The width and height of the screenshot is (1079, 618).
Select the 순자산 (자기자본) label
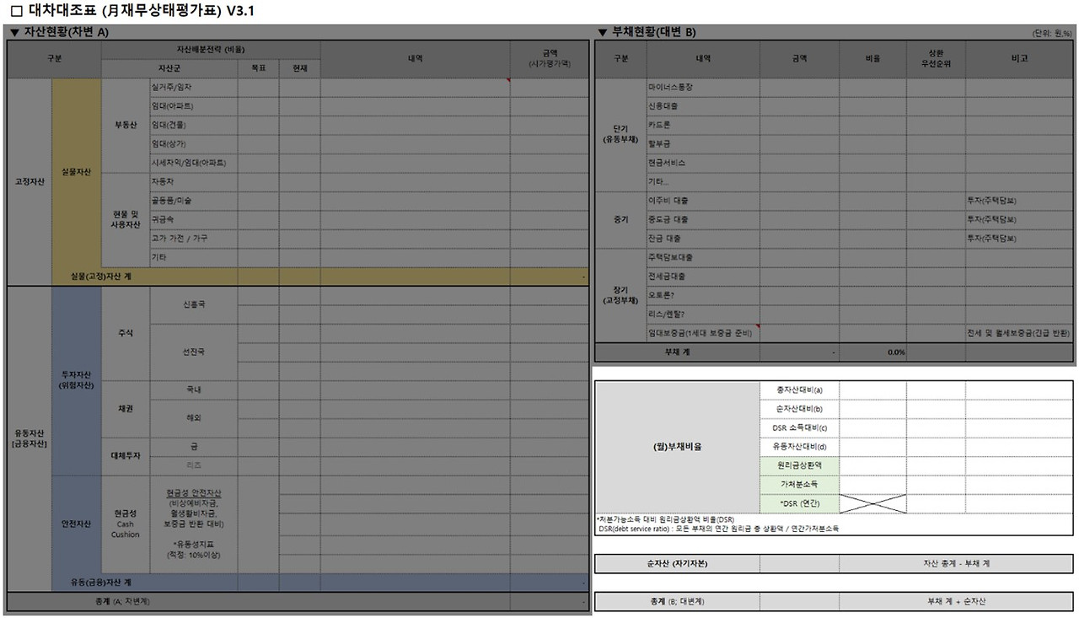[x=678, y=563]
